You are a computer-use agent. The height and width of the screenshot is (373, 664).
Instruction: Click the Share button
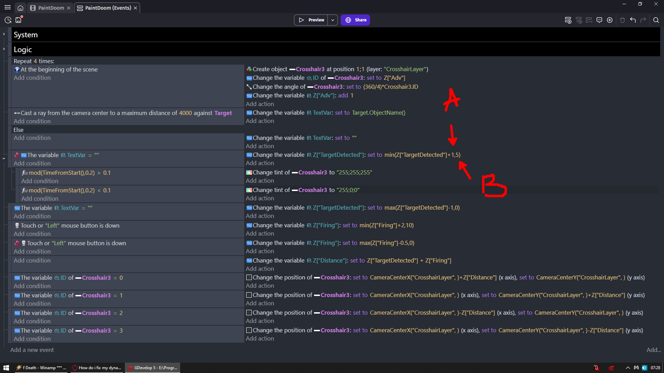pos(355,20)
